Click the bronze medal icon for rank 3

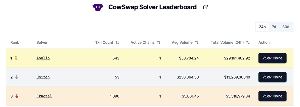pyautogui.click(x=16, y=96)
